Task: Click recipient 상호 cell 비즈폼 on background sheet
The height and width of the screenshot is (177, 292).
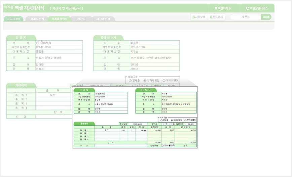Action: (x=155, y=43)
